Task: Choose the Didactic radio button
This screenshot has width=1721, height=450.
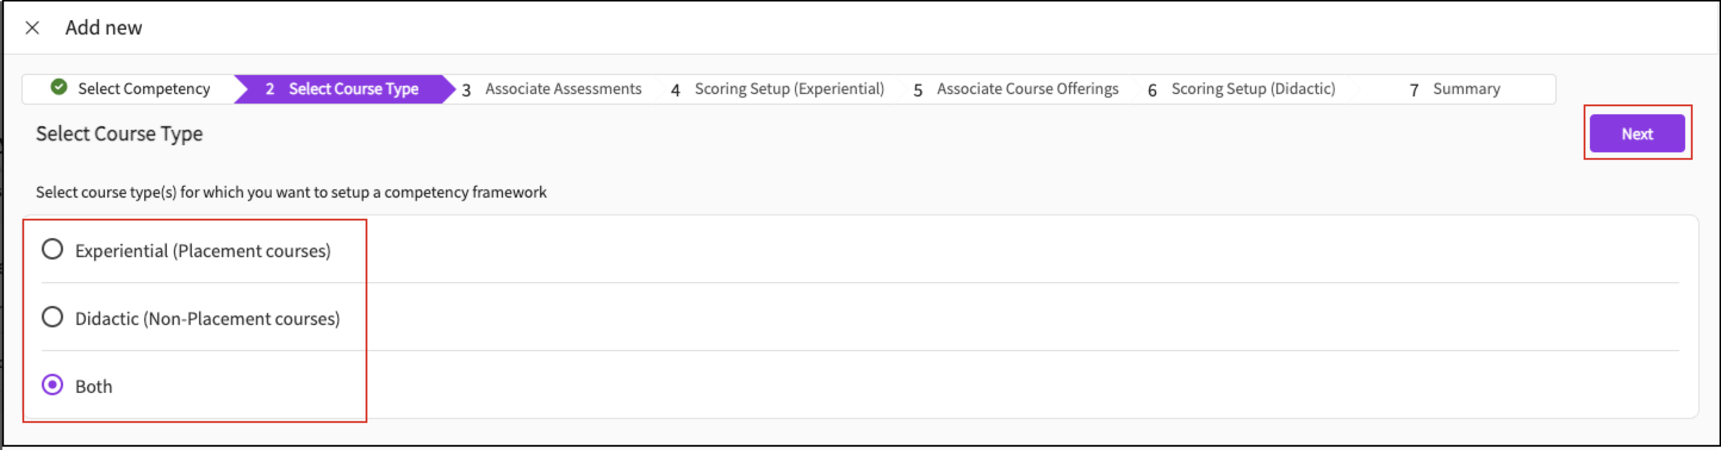Action: 52,317
